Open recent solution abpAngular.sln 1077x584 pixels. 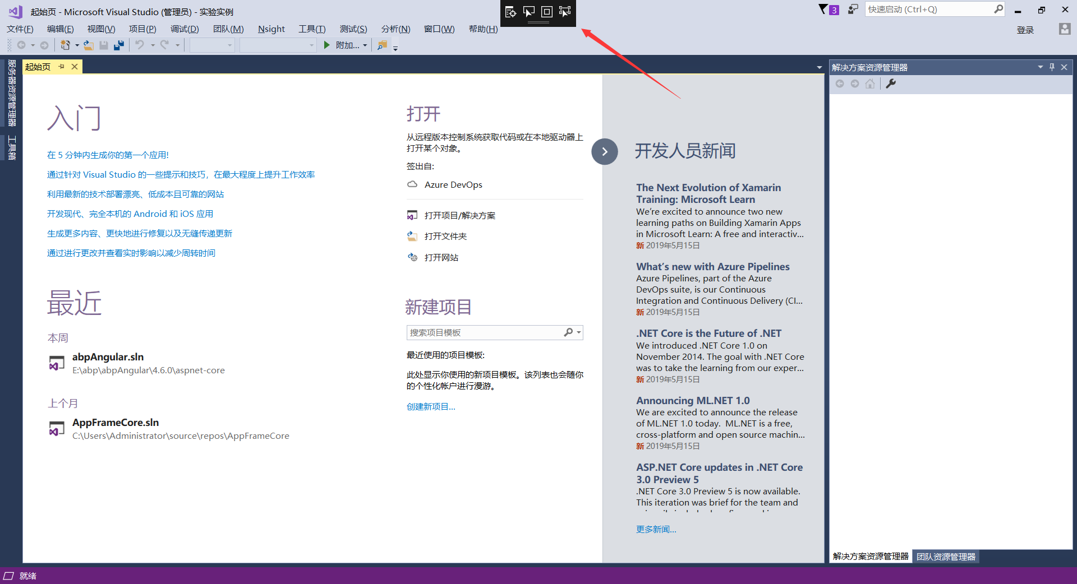coord(108,357)
